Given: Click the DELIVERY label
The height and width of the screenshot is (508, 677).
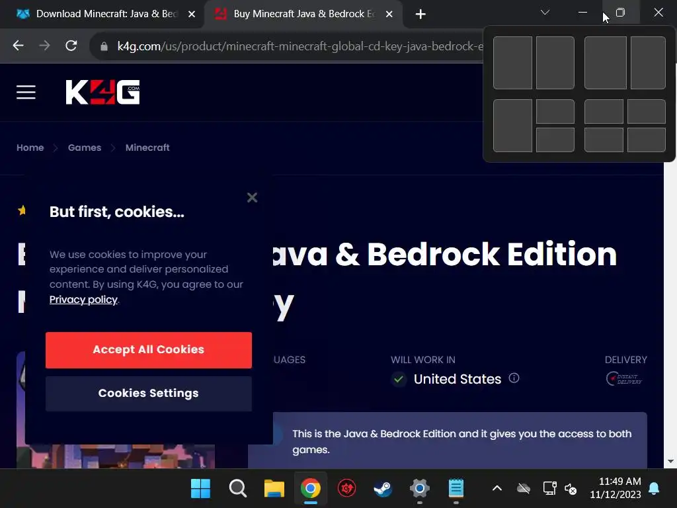Looking at the screenshot, I should (625, 360).
